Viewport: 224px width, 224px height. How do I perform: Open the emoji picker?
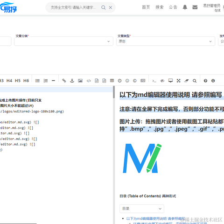[x=127, y=81]
